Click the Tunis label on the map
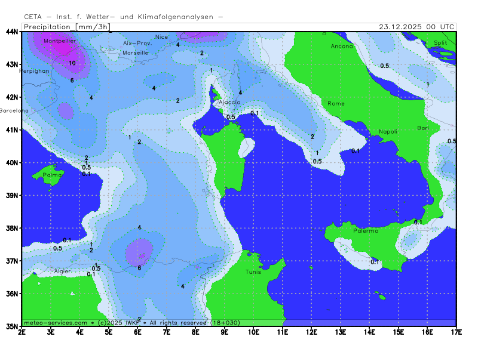 pyautogui.click(x=253, y=271)
